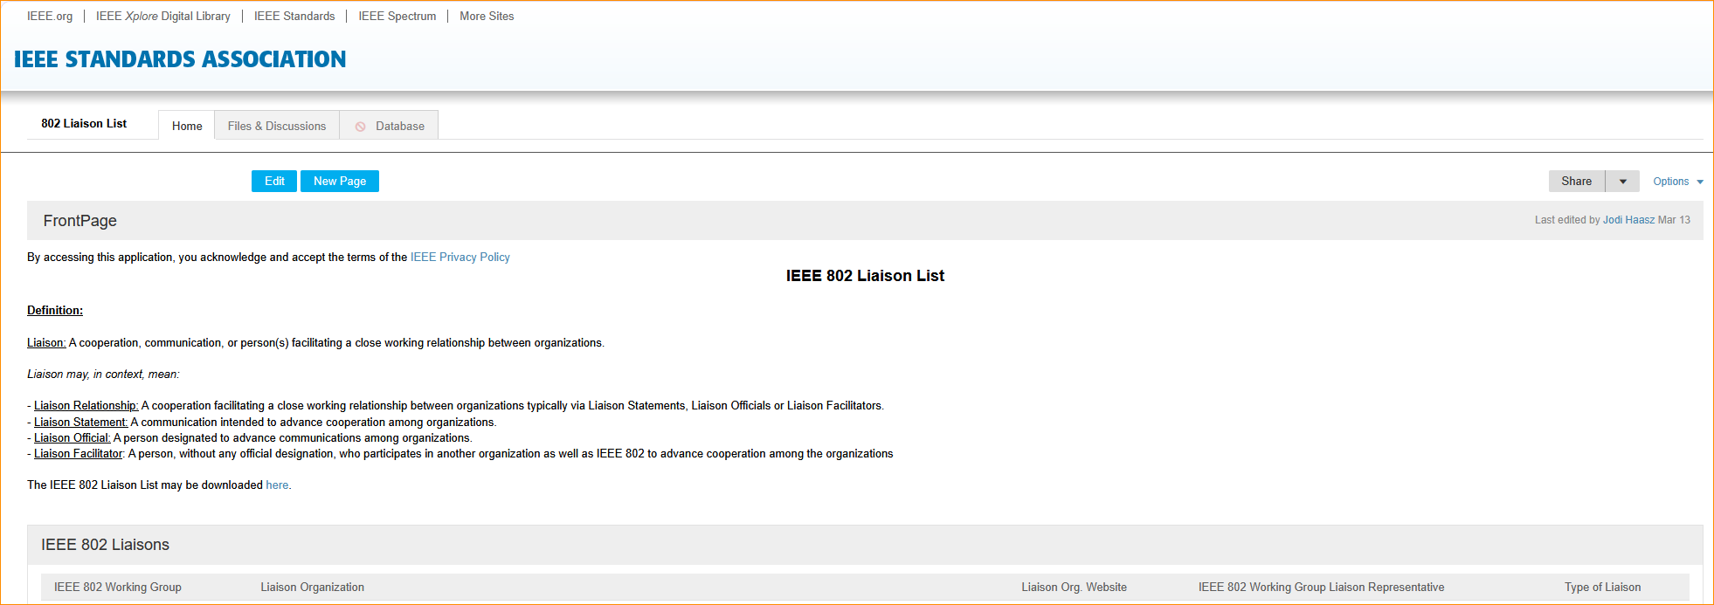Image resolution: width=1714 pixels, height=605 pixels.
Task: Click the IEEE 802 Liaisons section heading
Action: (x=105, y=545)
